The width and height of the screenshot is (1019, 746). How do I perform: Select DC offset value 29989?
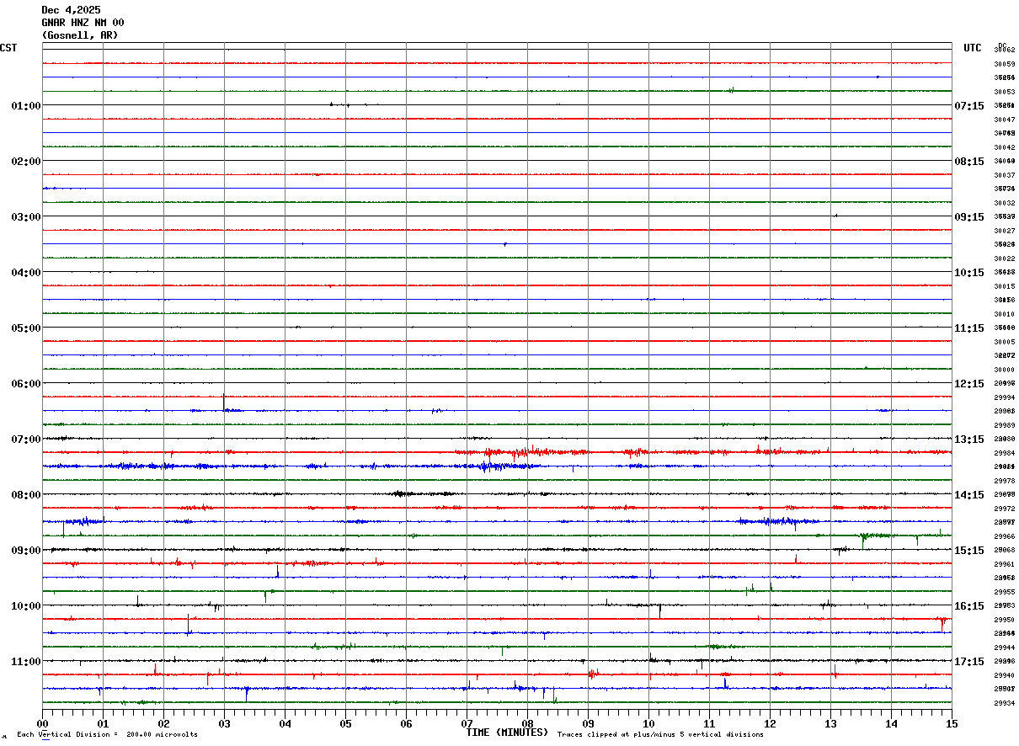[1004, 425]
